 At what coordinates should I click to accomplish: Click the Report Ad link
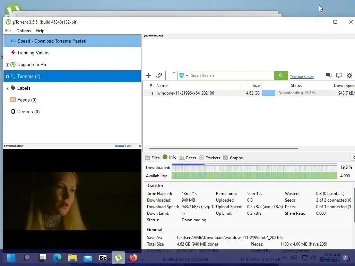123,146
